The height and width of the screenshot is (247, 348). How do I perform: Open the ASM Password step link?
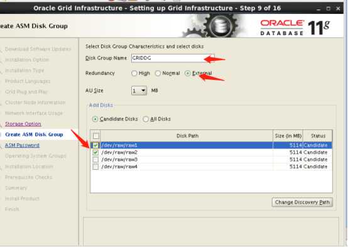point(22,145)
